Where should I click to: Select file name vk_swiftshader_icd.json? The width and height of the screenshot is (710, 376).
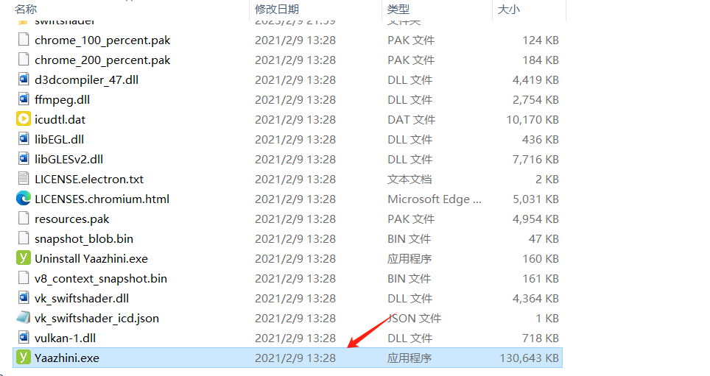point(96,319)
